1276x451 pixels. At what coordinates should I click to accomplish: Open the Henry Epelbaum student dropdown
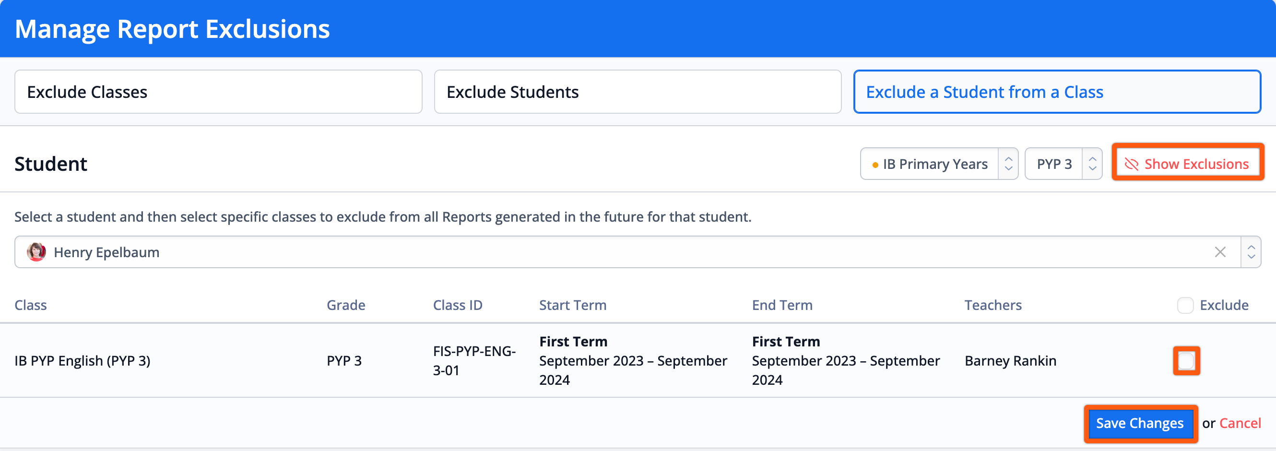tap(638, 252)
